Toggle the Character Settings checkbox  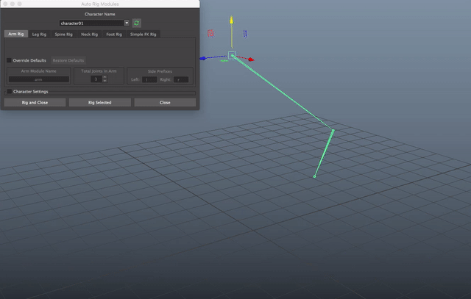pyautogui.click(x=10, y=92)
